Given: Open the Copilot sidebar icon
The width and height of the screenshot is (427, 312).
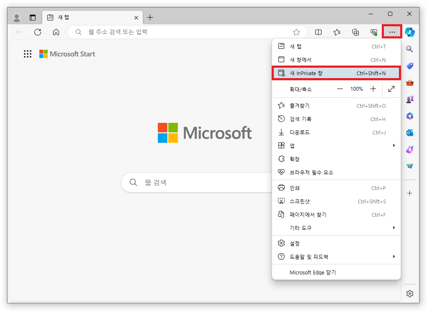Looking at the screenshot, I should (x=409, y=32).
